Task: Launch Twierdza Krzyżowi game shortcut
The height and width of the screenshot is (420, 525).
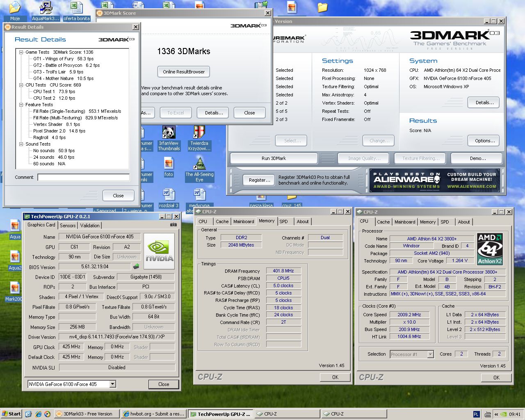Action: point(199,139)
